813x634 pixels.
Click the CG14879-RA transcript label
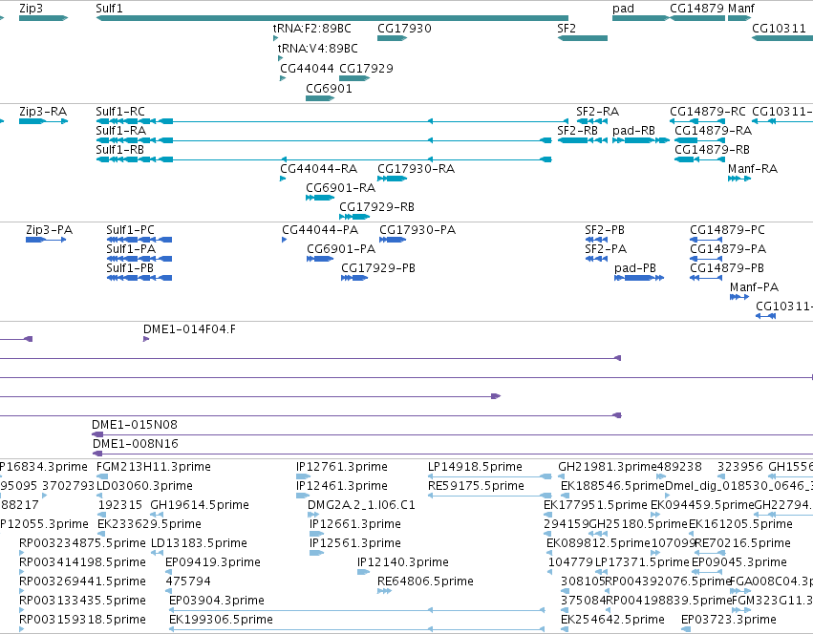[x=713, y=131]
